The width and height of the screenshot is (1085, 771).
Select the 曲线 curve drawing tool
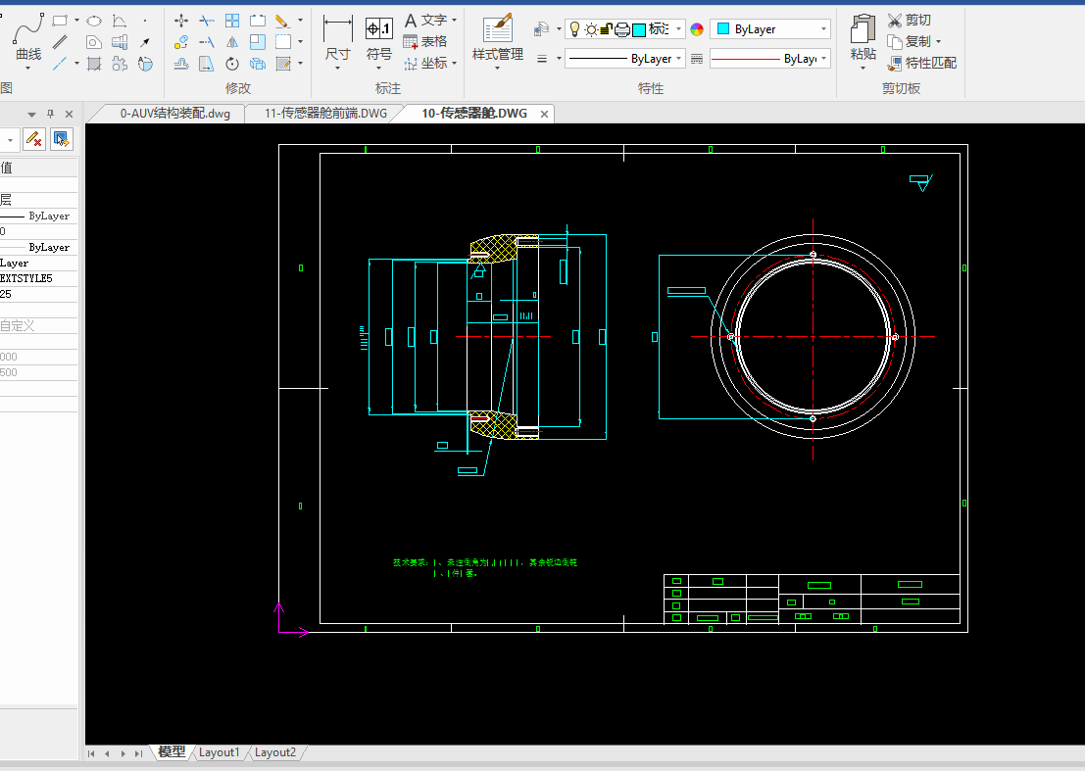click(x=28, y=38)
